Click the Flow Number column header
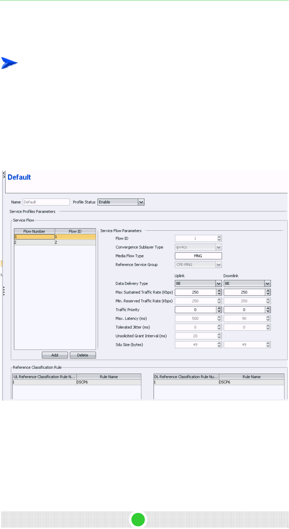Screen dimensions: 289x529 click(x=34, y=231)
